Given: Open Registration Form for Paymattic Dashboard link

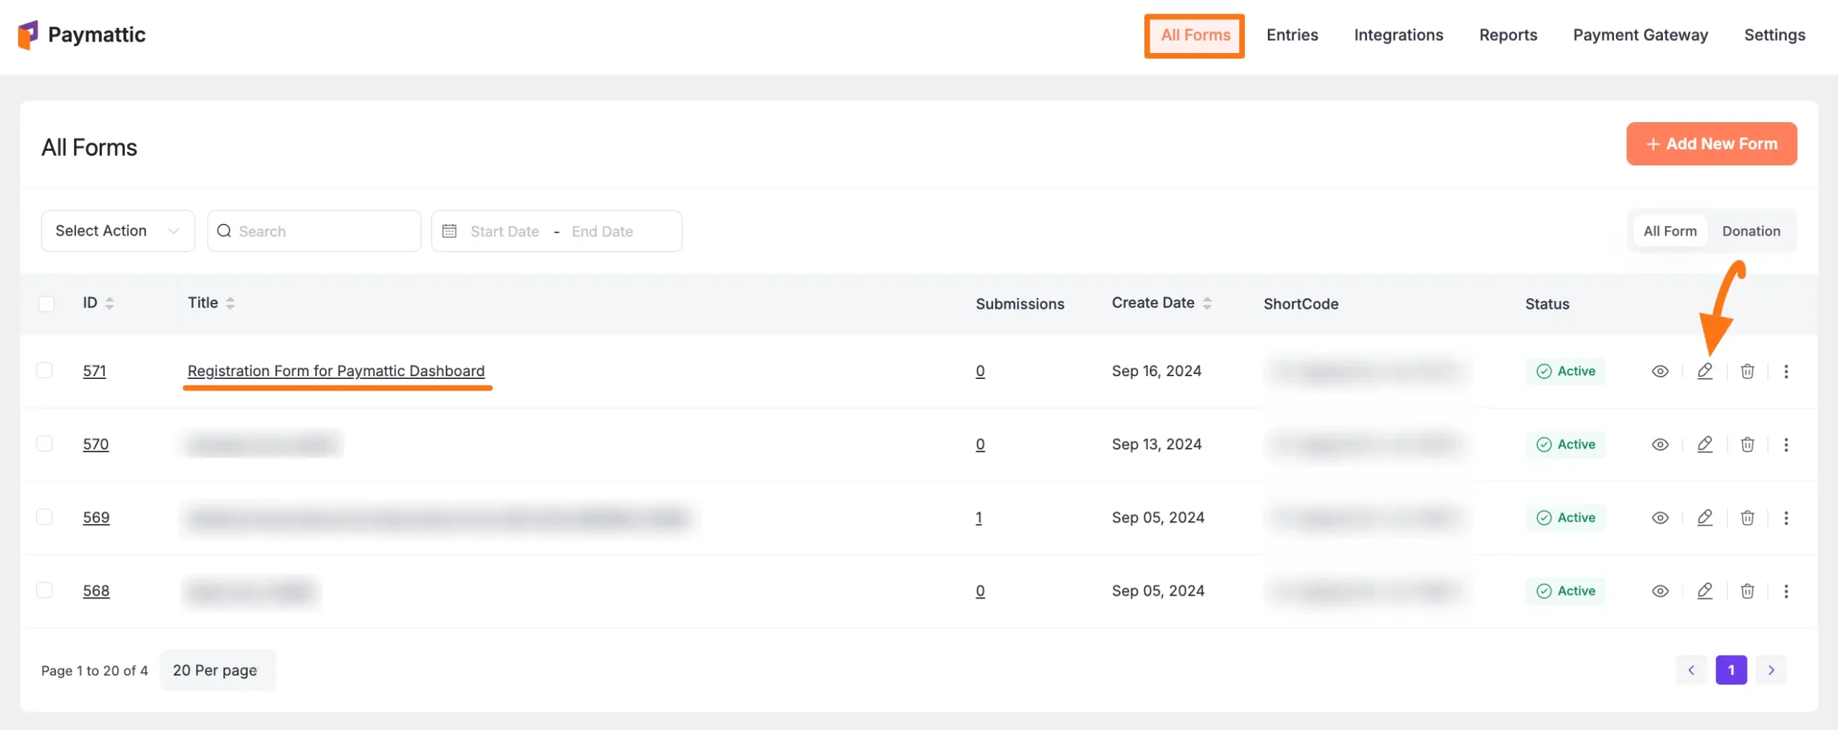Looking at the screenshot, I should tap(336, 371).
